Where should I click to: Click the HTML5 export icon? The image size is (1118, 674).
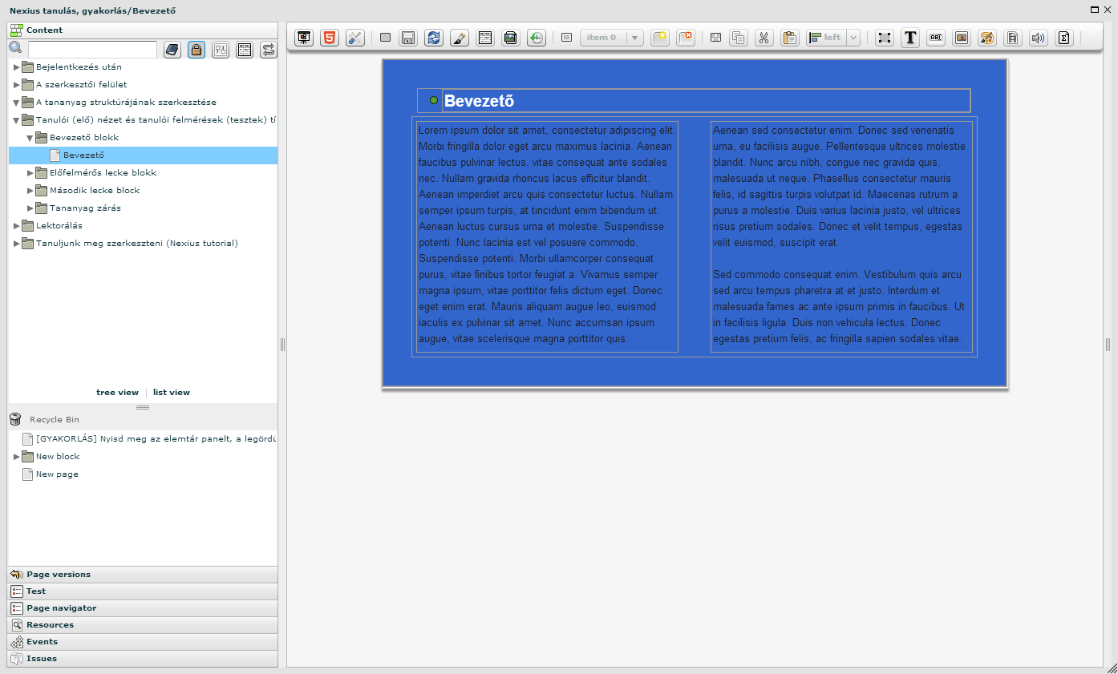[329, 38]
